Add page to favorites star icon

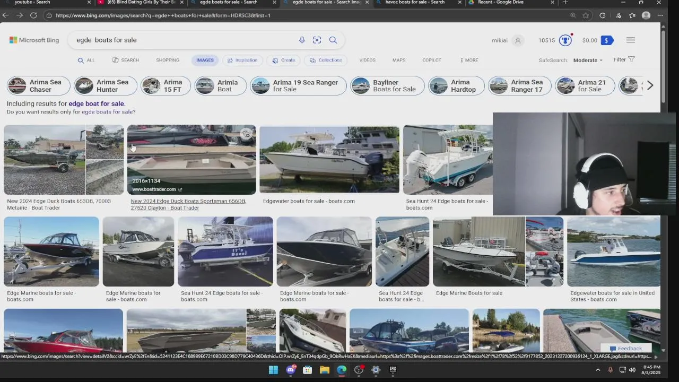click(586, 15)
